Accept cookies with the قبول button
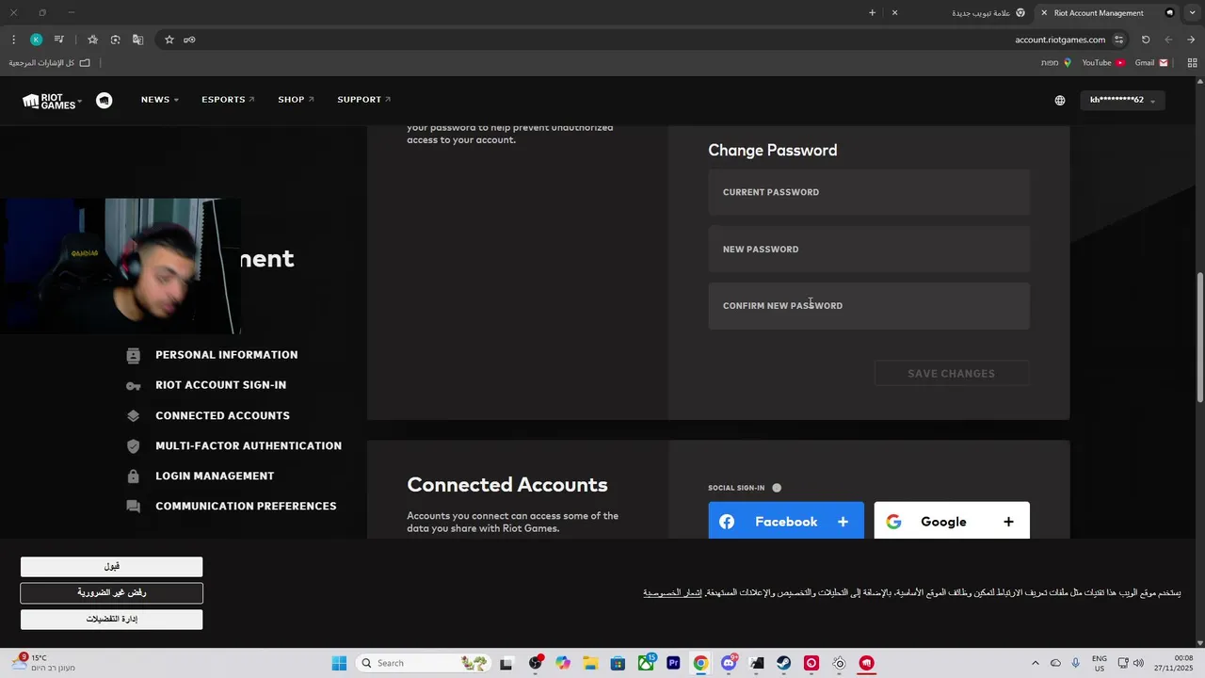 (112, 567)
